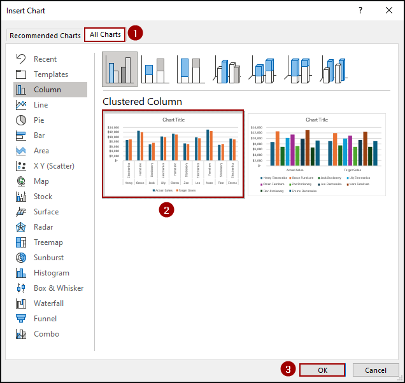The height and width of the screenshot is (383, 405).
Task: Click the Stock category label
Action: tap(43, 197)
